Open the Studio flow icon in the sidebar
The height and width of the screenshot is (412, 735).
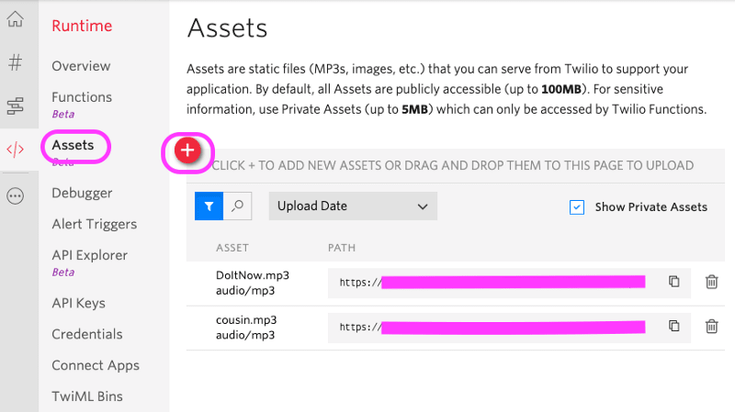click(x=15, y=106)
